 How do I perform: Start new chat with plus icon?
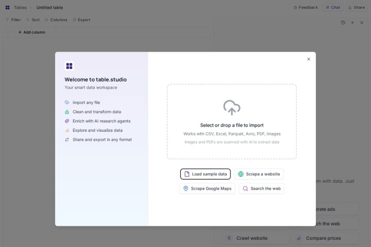(x=352, y=23)
